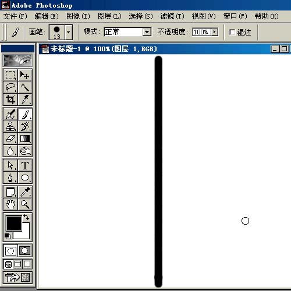
Task: Open the 窗口(W) menu
Action: (x=235, y=16)
